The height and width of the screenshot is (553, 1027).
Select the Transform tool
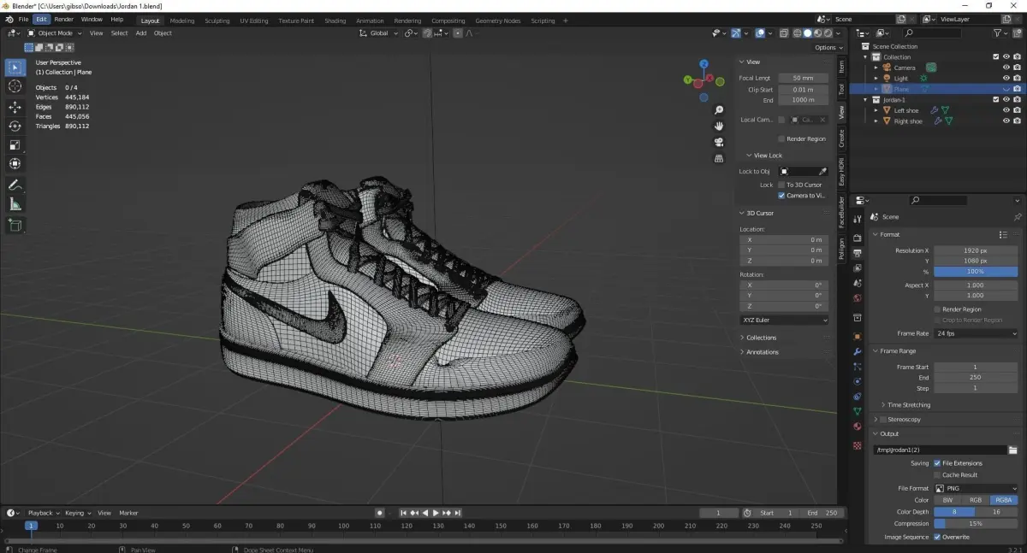tap(15, 163)
